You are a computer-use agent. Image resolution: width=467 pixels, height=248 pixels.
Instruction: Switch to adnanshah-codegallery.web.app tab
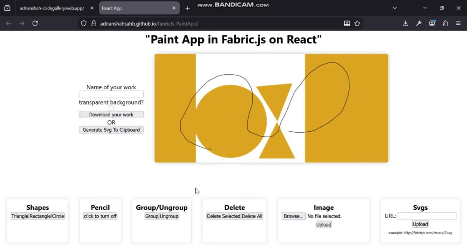pos(52,8)
